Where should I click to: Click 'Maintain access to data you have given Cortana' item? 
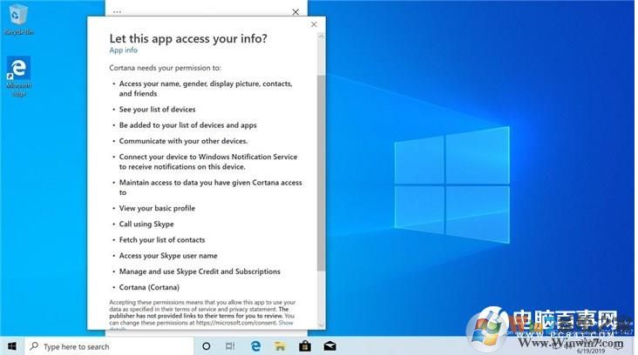pyautogui.click(x=210, y=187)
